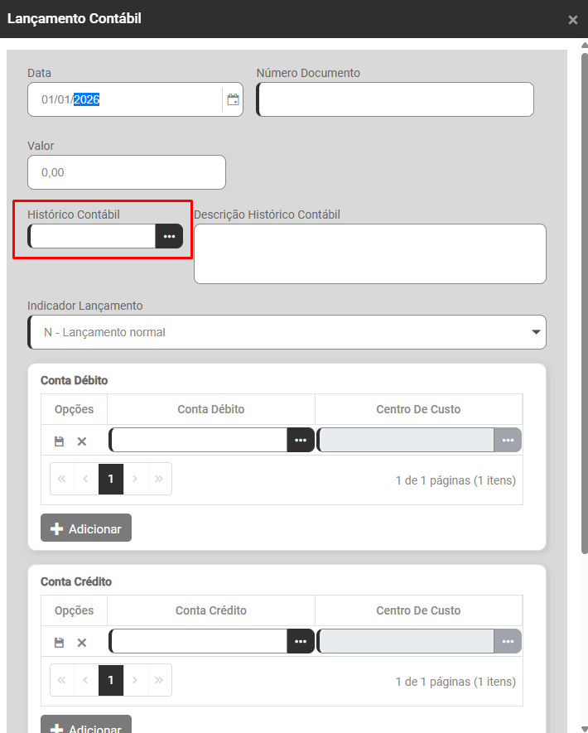The image size is (588, 733).
Task: Click the Conta Crédito column header
Action: 211,610
